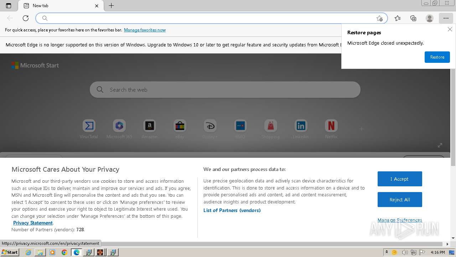Open the network tray icon
The image size is (456, 257).
coord(413,252)
